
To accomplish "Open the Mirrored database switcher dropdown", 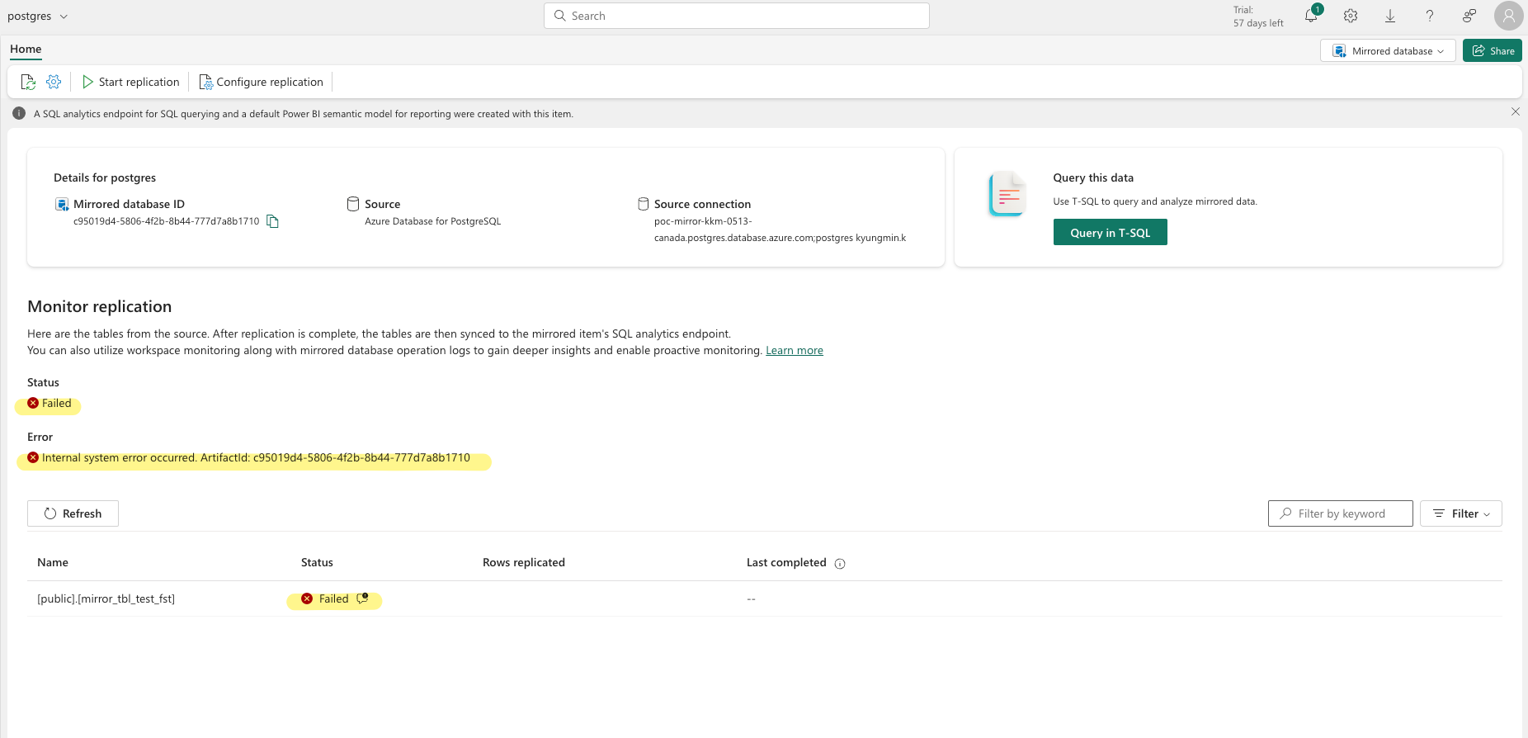I will point(1388,50).
